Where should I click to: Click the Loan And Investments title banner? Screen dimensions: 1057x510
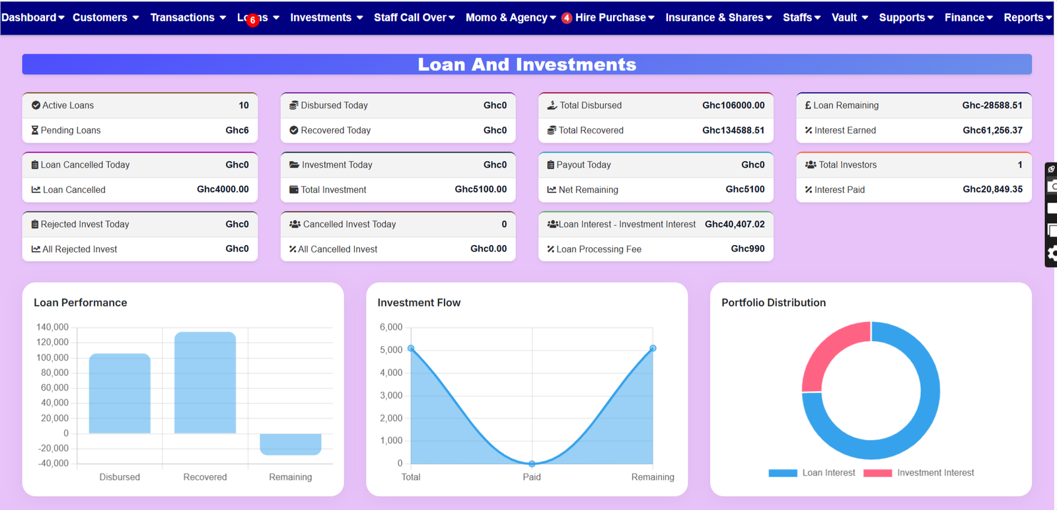click(527, 64)
